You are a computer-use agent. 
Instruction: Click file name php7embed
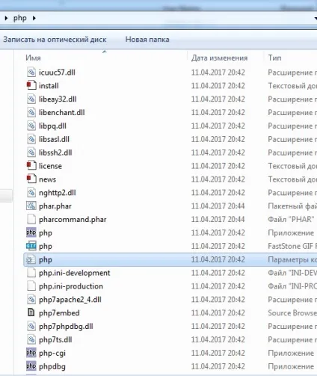59,313
